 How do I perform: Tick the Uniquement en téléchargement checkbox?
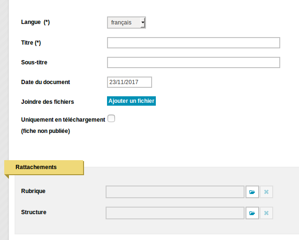[111, 118]
